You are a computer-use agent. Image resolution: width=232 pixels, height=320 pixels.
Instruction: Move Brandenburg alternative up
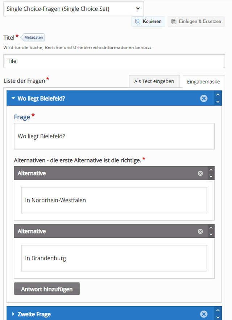[211, 228]
